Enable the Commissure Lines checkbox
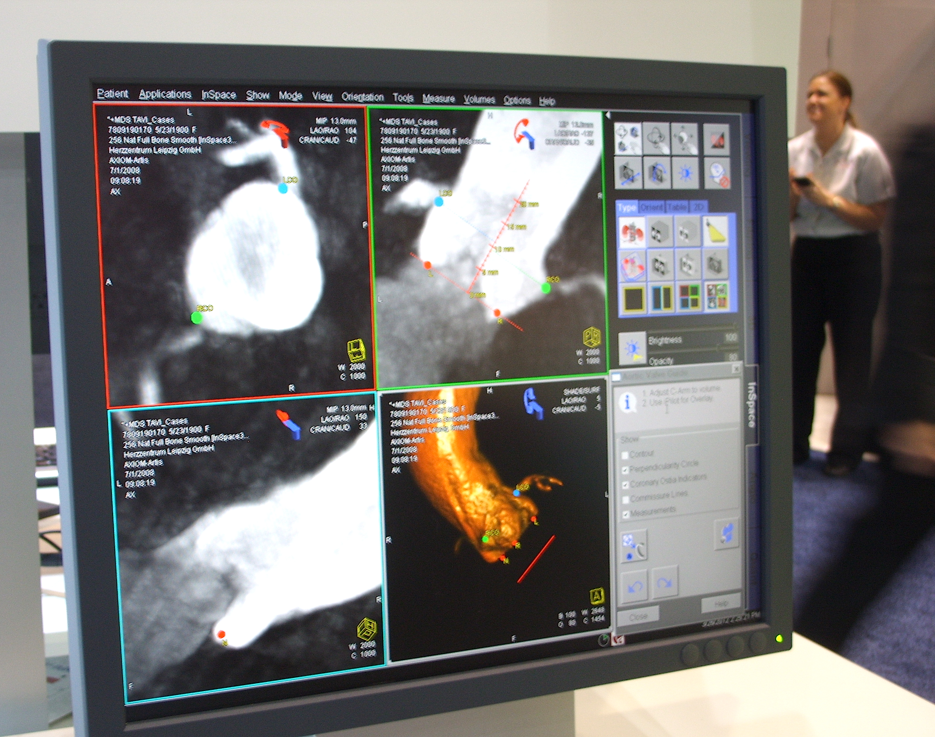The height and width of the screenshot is (737, 935). 625,500
